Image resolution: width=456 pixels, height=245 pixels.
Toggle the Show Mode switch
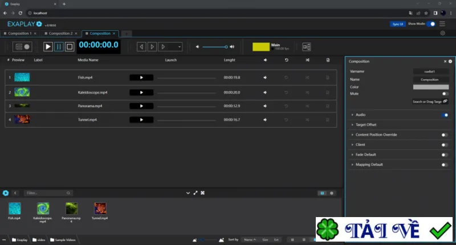pyautogui.click(x=431, y=24)
